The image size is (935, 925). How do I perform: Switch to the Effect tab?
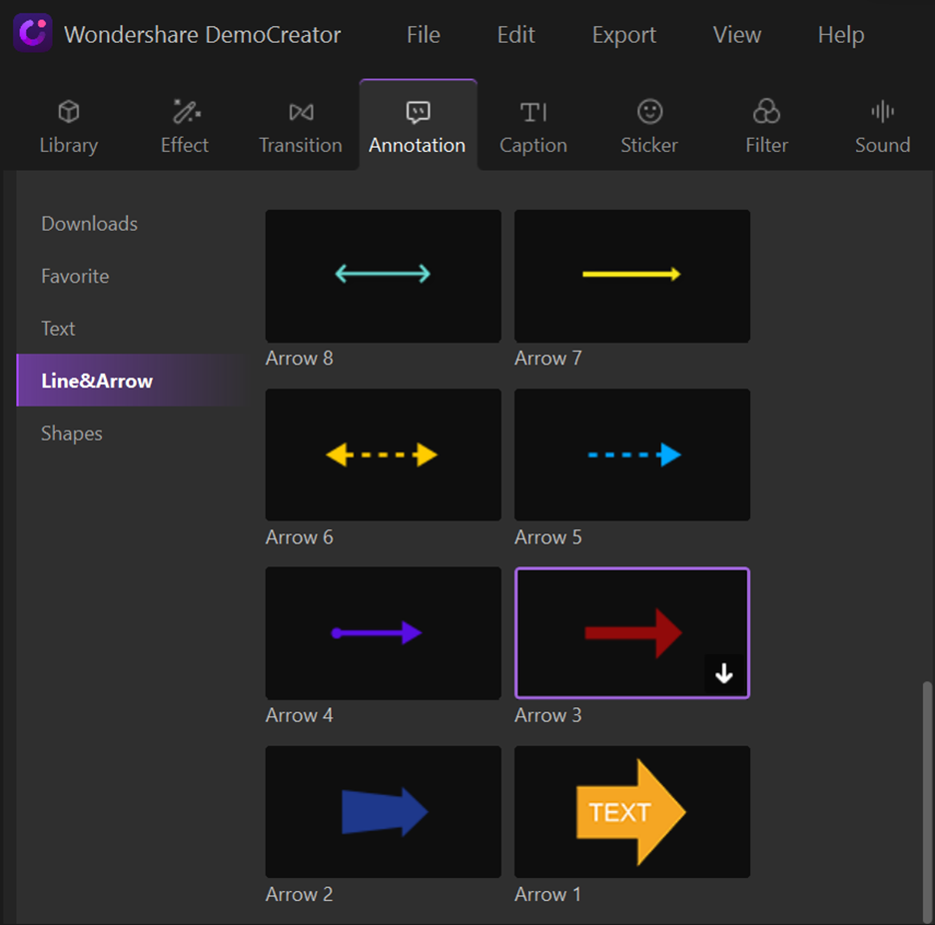(x=185, y=127)
